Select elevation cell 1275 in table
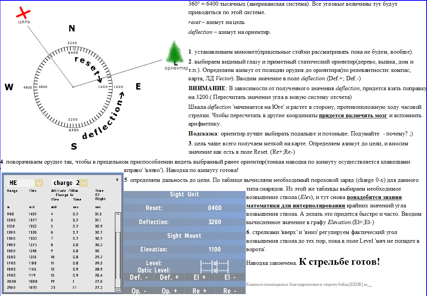427x296 pixels. click(x=32, y=245)
